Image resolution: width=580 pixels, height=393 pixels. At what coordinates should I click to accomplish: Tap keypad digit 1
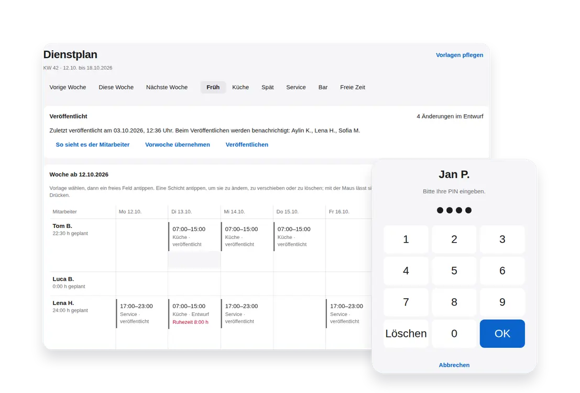point(406,239)
